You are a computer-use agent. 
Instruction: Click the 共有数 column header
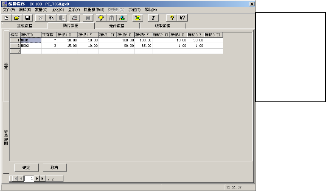pos(49,35)
